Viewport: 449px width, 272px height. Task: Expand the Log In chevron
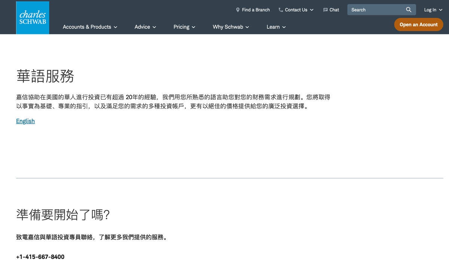click(440, 10)
